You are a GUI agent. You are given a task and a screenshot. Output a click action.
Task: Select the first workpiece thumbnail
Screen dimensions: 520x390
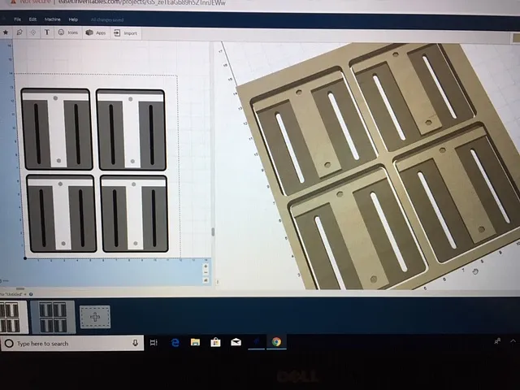[13, 317]
